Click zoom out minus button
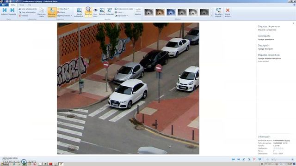The width and height of the screenshot is (296, 166). click(x=272, y=159)
